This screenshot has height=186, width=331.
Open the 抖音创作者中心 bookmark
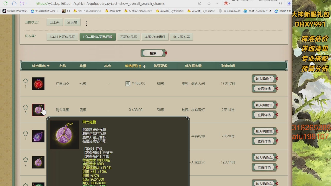pos(15,11)
